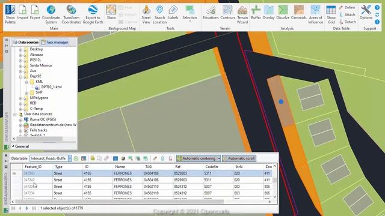Open the Dissolve analysis tool
Viewport: 385px width, 216px height.
283,13
